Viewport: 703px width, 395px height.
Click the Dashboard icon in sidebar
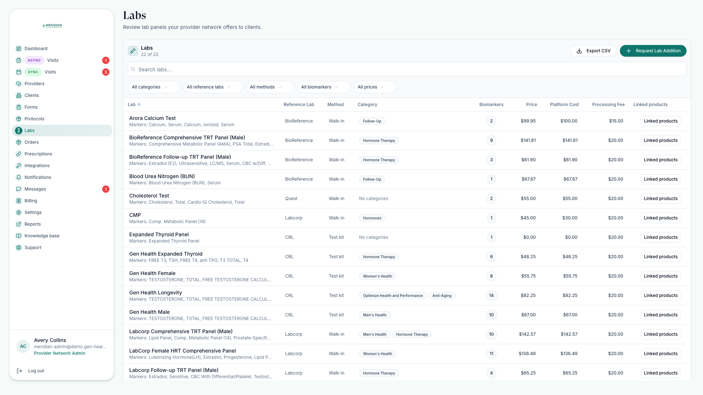click(x=19, y=49)
